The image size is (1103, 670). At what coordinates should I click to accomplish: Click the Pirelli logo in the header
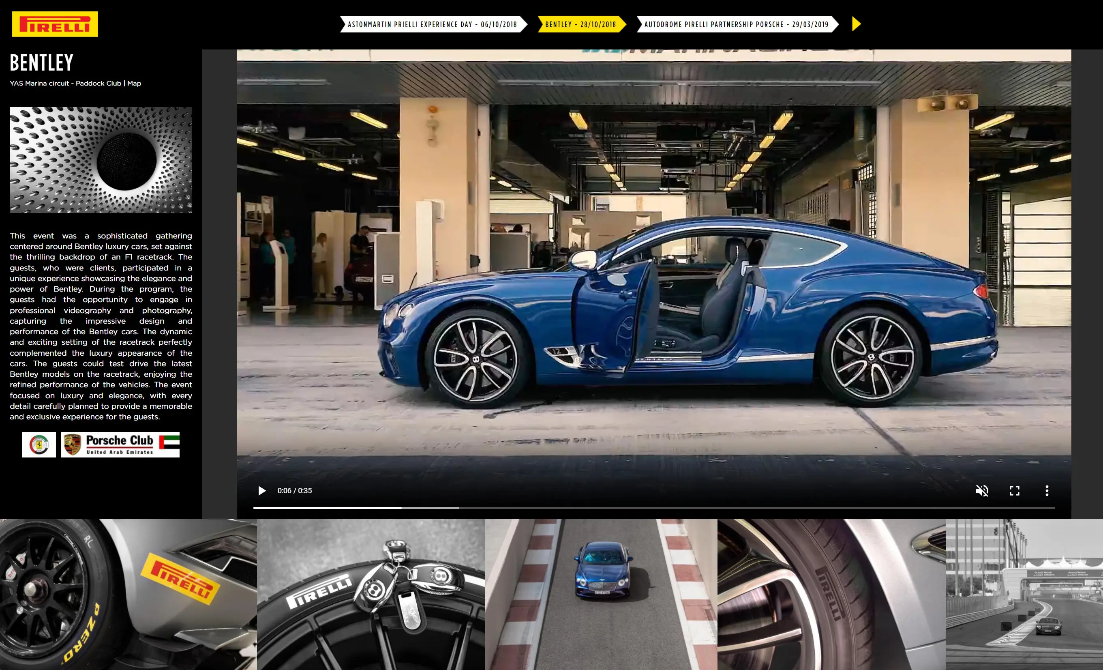55,24
